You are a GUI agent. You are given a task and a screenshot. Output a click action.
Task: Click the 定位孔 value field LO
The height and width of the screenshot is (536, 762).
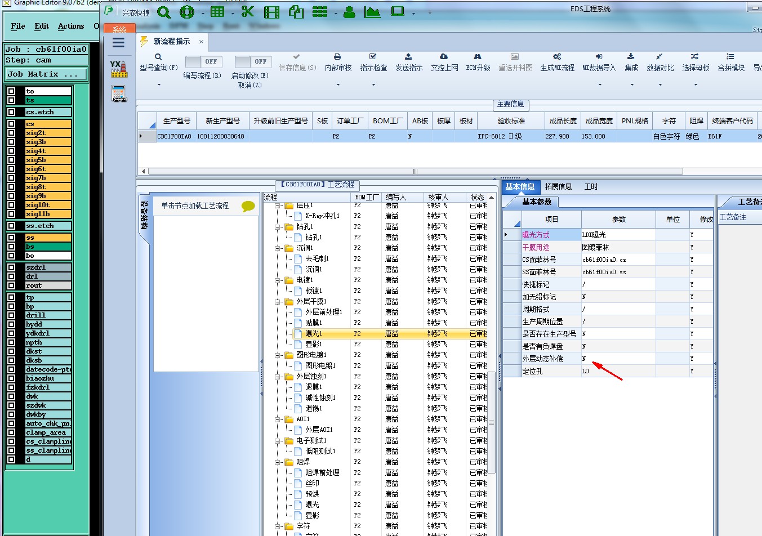[x=618, y=371]
